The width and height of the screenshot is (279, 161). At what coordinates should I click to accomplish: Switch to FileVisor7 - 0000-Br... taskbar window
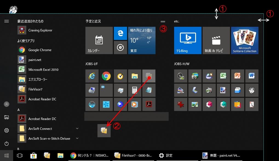click(133, 156)
